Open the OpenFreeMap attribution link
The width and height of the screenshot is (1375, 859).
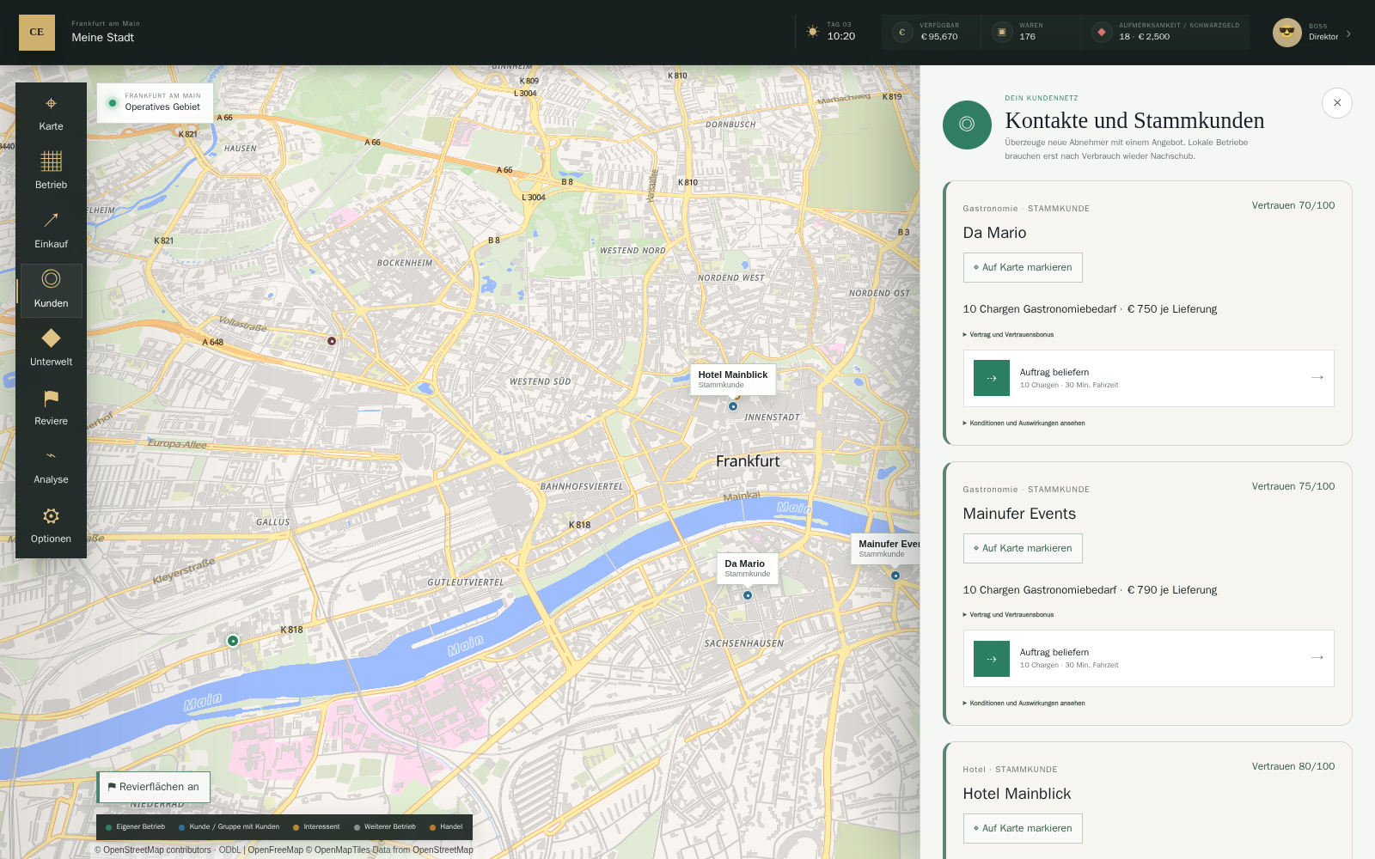(x=275, y=850)
